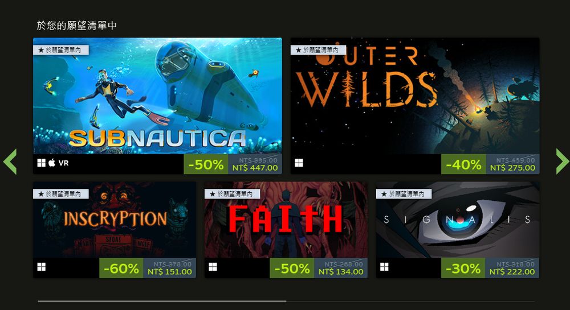The image size is (570, 310).
Task: Click the wishlist star badge on Subnautica
Action: pos(61,50)
